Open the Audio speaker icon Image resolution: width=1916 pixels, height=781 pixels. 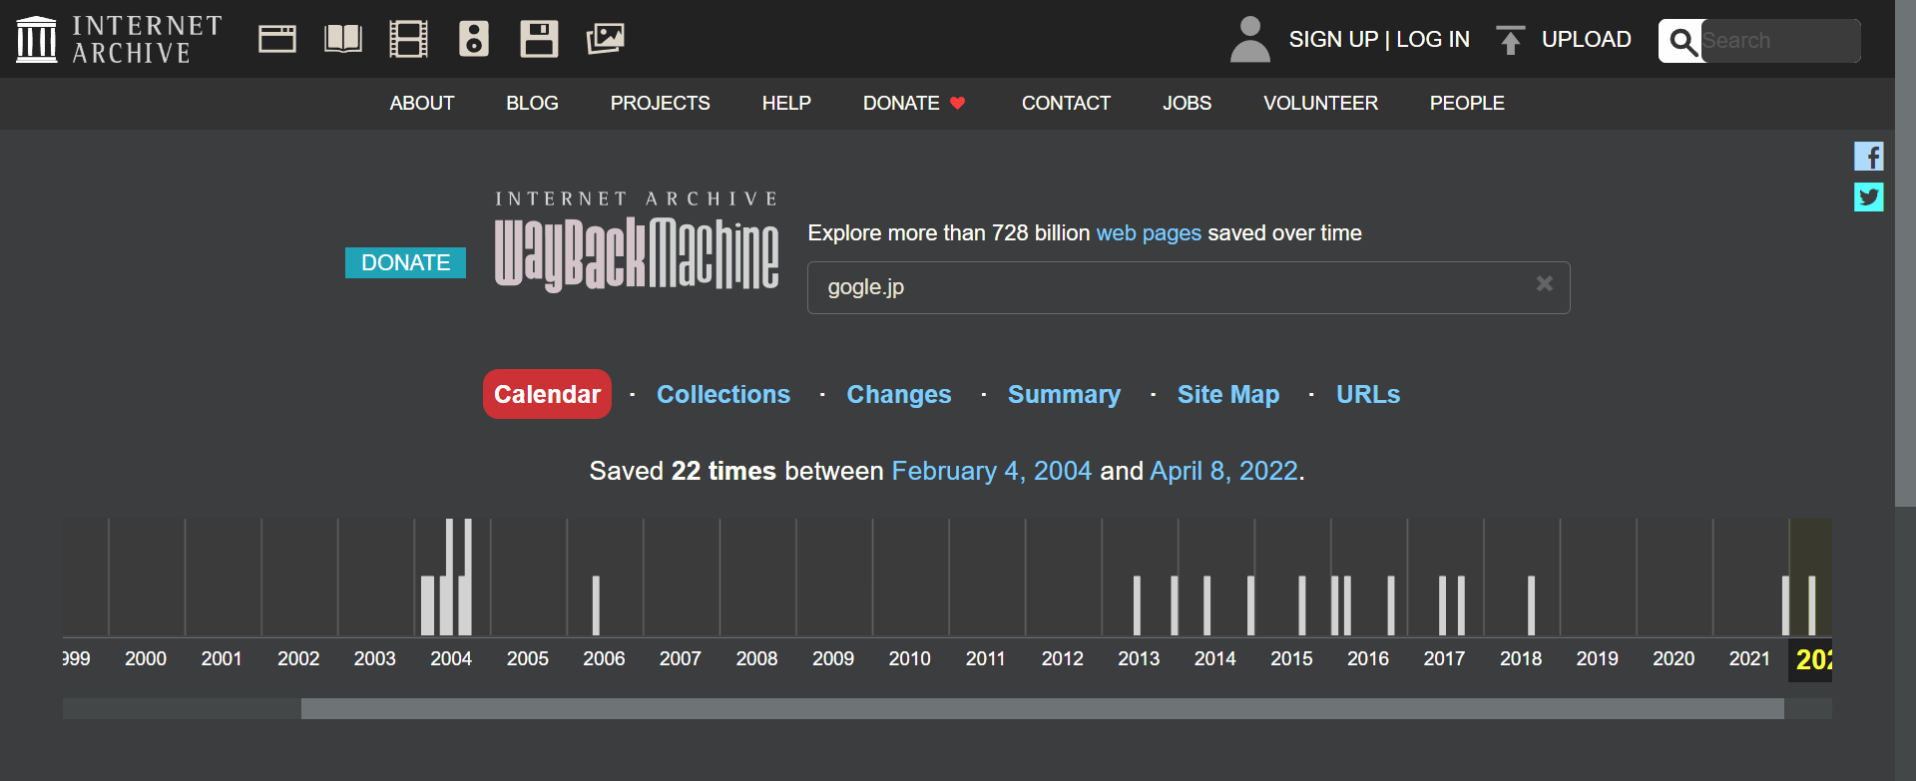pyautogui.click(x=474, y=40)
